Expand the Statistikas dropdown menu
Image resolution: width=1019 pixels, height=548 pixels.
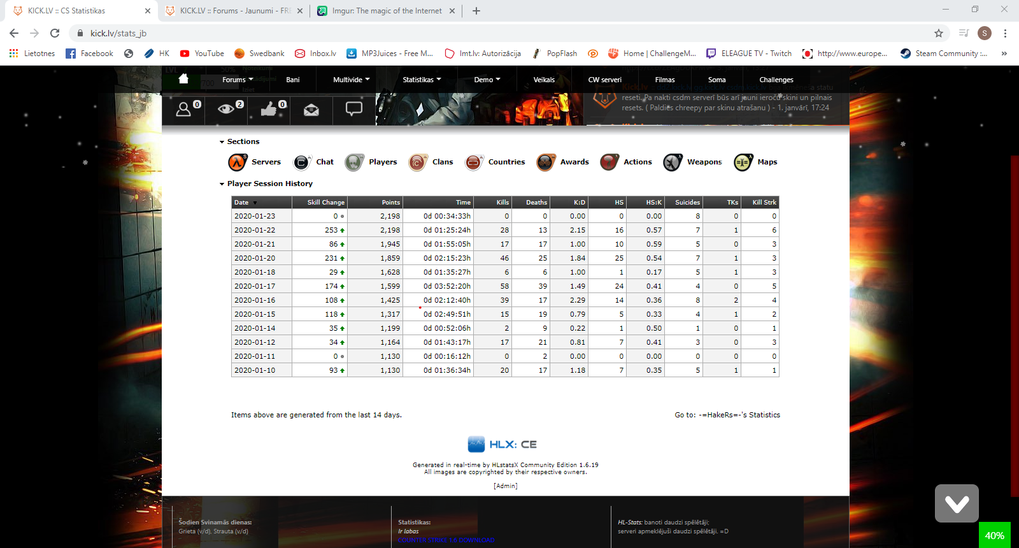[x=422, y=80]
